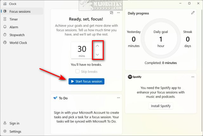Start focus session button

(x=86, y=81)
